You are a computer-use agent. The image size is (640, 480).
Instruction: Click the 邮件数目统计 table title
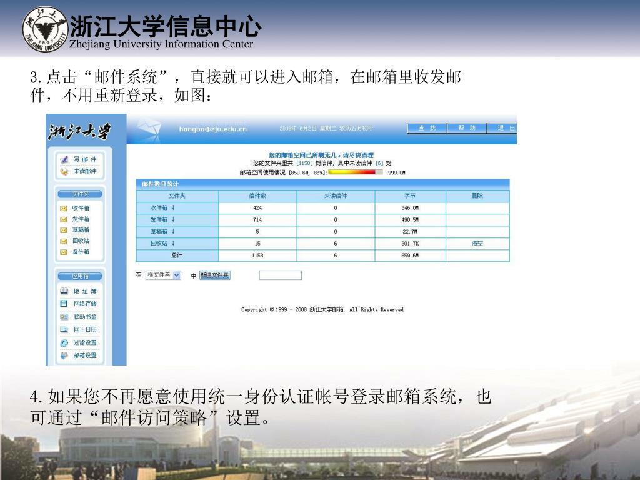coord(160,184)
